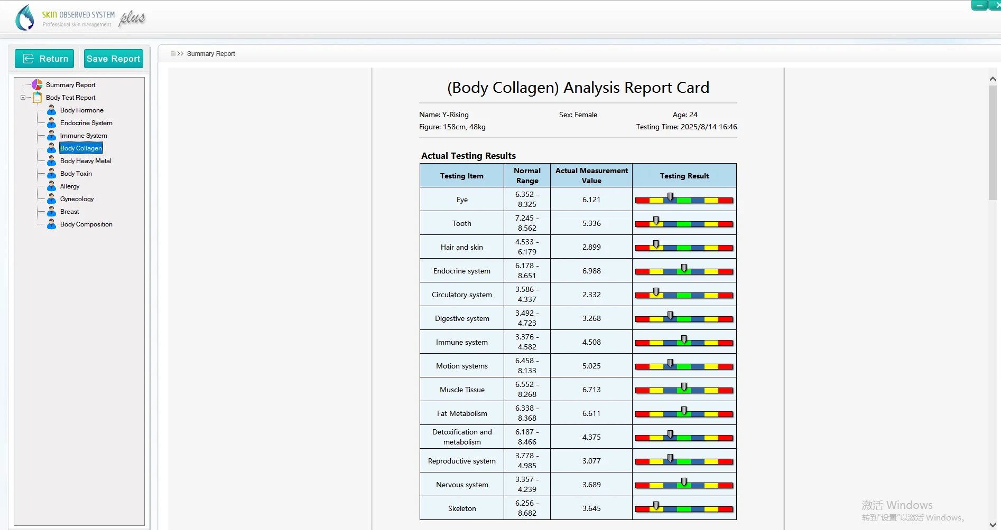This screenshot has height=530, width=1001.
Task: Click the person icon next to Breast
Action: [x=51, y=212]
